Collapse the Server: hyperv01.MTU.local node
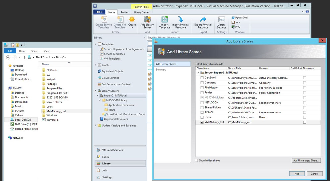The image size is (330, 181). tap(199, 73)
